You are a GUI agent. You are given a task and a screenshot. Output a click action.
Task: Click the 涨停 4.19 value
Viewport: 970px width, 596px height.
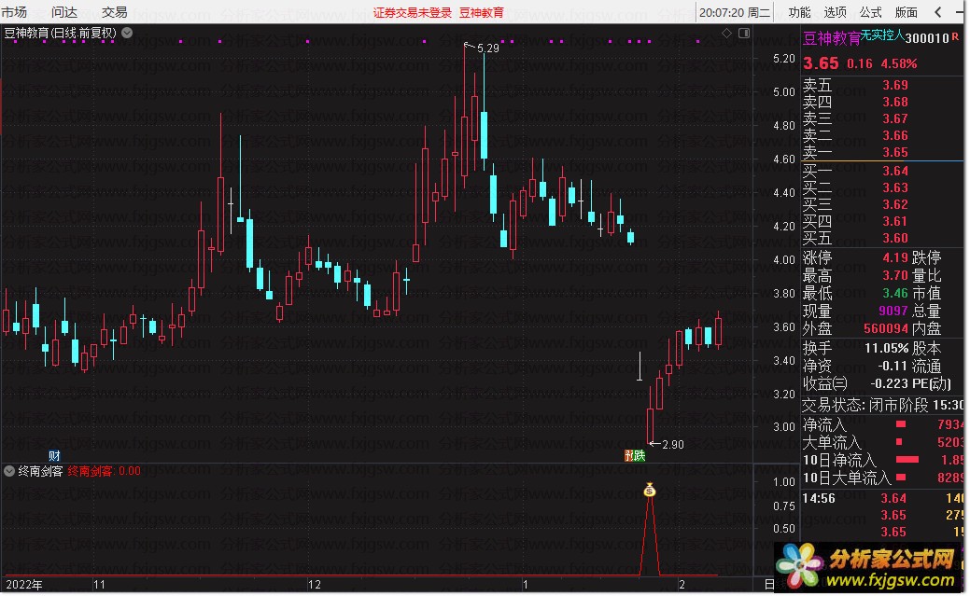point(895,257)
